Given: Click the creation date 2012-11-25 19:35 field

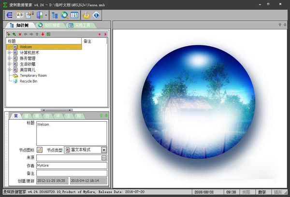Looking at the screenshot, I should (52, 181).
